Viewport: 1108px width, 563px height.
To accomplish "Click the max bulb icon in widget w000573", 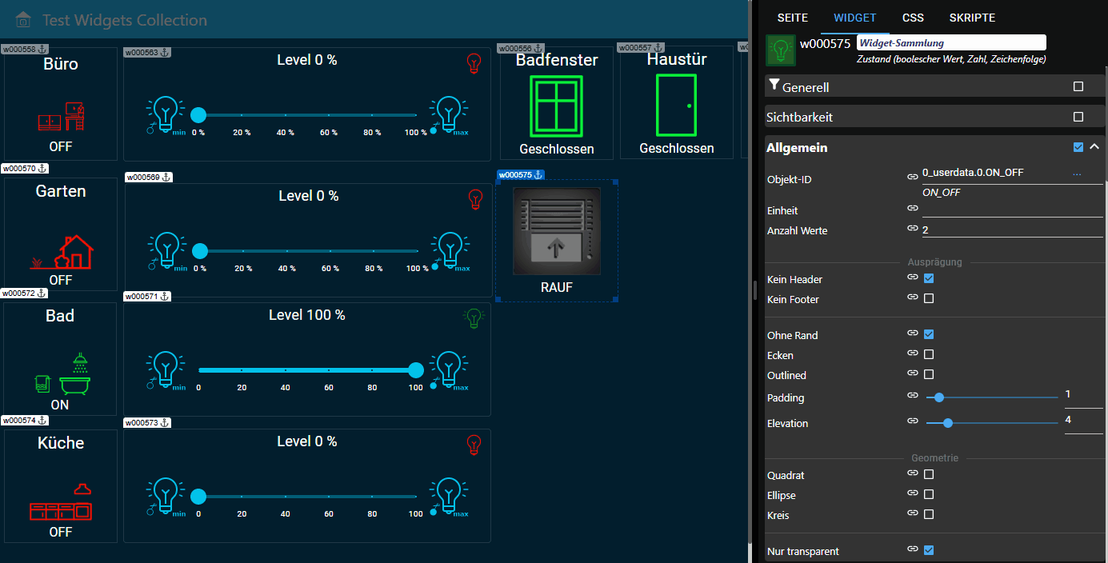I will click(x=449, y=496).
